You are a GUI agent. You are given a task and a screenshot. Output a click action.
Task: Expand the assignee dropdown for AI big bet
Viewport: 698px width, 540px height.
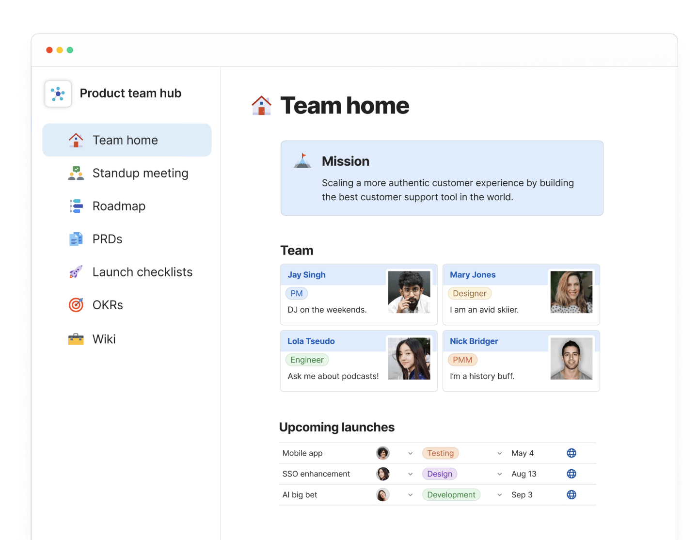click(410, 494)
